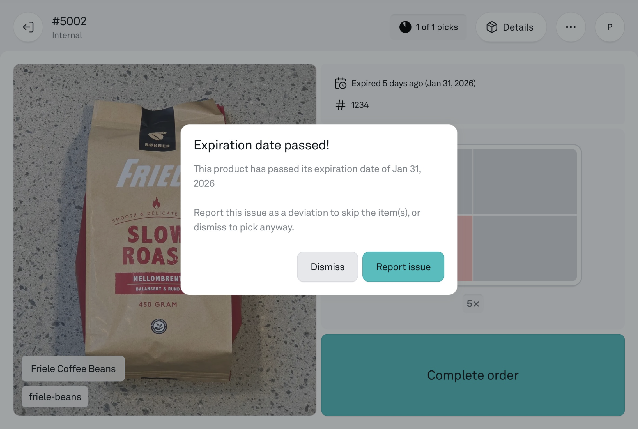This screenshot has height=429, width=639.
Task: Click the package box icon in Details
Action: 492,27
